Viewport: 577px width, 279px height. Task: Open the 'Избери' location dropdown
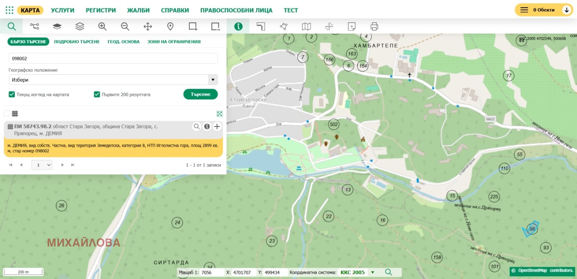tap(213, 80)
